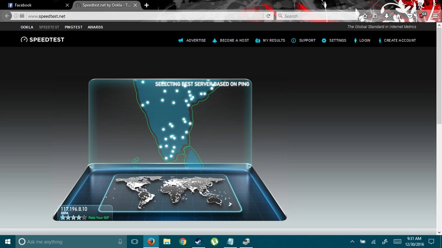Open the Action Center notifications icon
The height and width of the screenshot is (248, 442).
click(431, 241)
